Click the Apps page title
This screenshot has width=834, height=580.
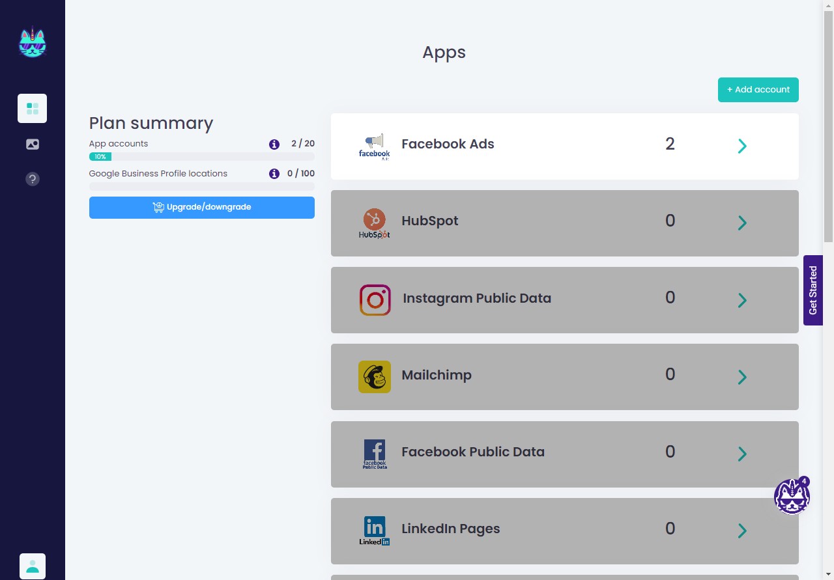pyautogui.click(x=444, y=52)
